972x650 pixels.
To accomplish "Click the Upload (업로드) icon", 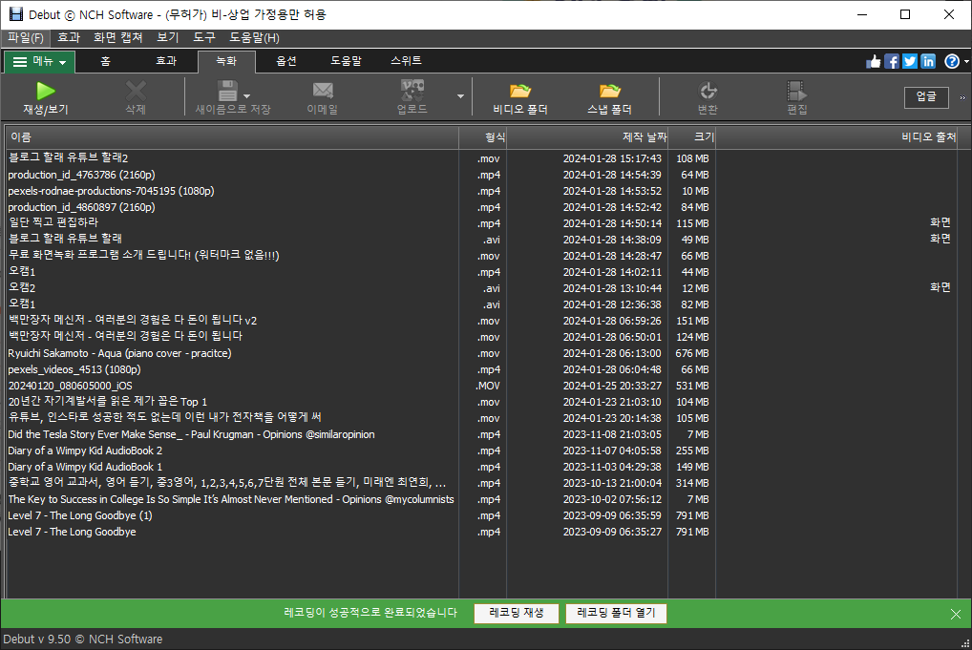I will click(412, 91).
